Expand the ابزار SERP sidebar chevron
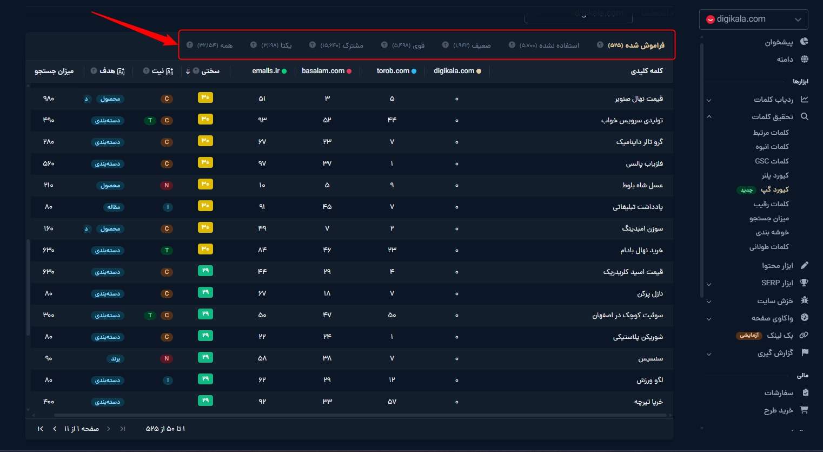 pos(709,284)
